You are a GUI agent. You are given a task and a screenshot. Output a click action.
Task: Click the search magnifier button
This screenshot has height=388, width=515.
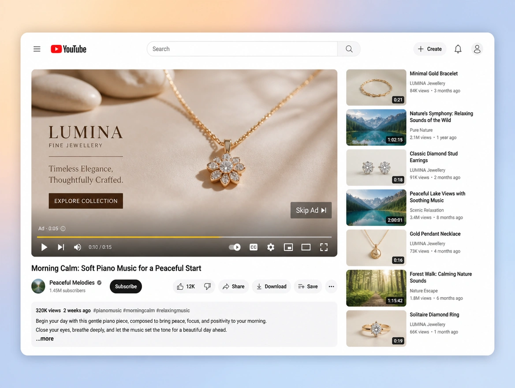(349, 49)
